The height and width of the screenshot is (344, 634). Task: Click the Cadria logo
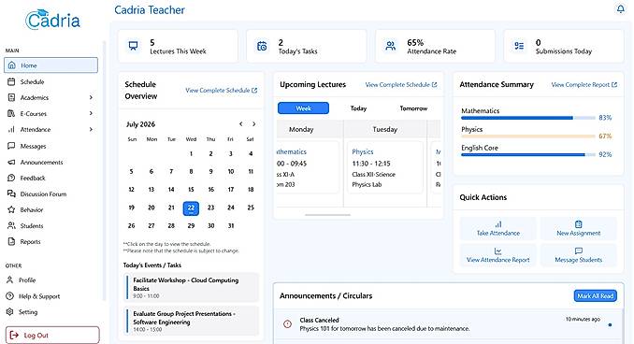[x=53, y=20]
